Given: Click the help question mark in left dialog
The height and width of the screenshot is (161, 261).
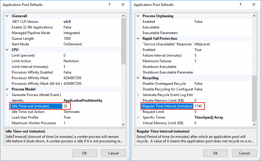Looking at the screenshot, I should 109,5.
